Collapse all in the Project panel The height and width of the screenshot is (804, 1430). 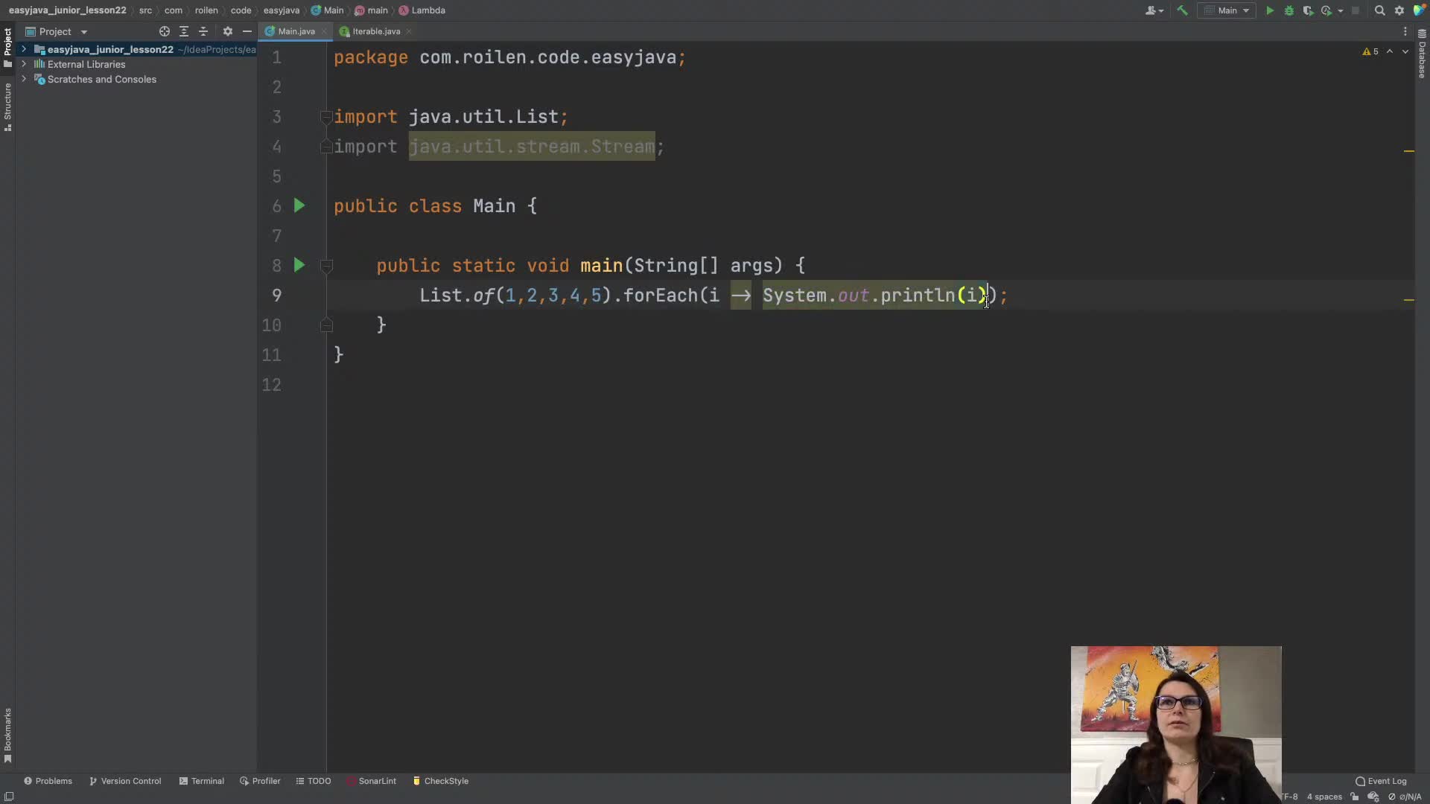point(203,31)
